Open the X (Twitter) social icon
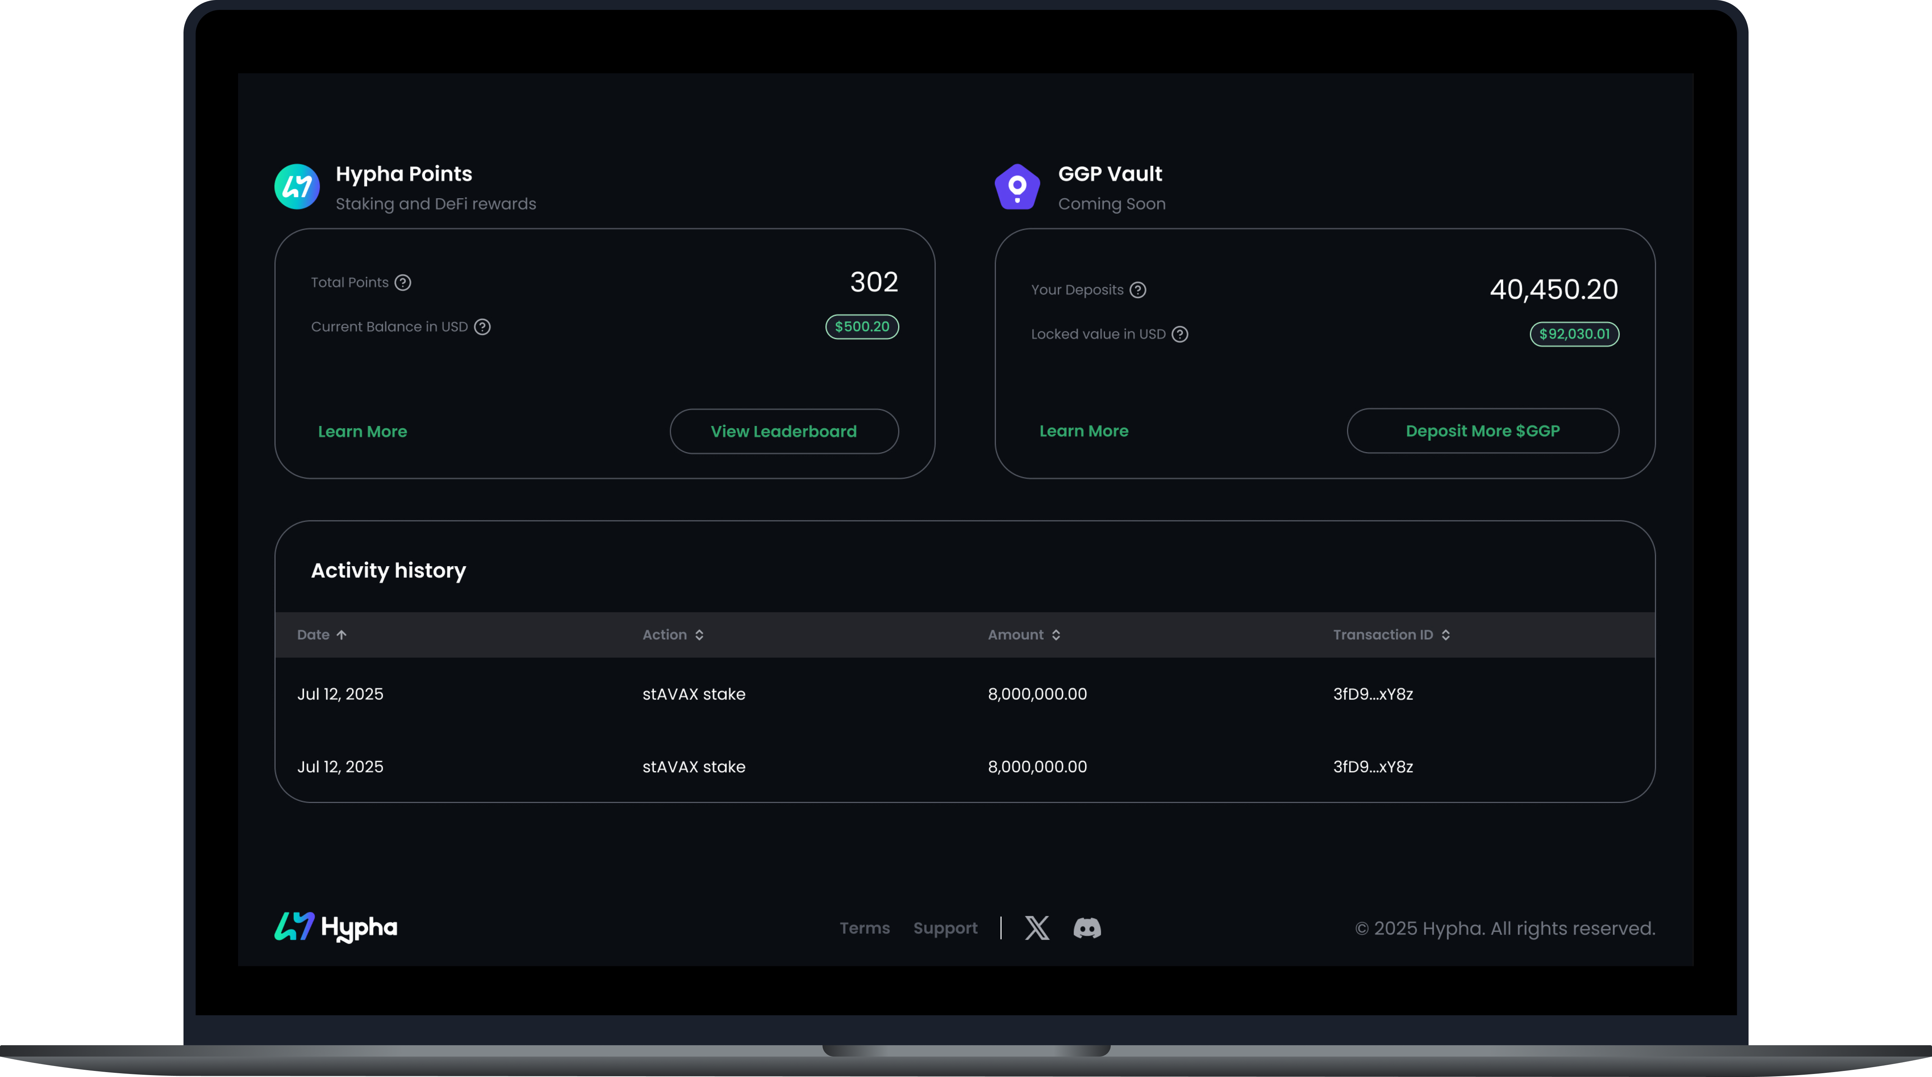This screenshot has width=1932, height=1077. pyautogui.click(x=1037, y=928)
